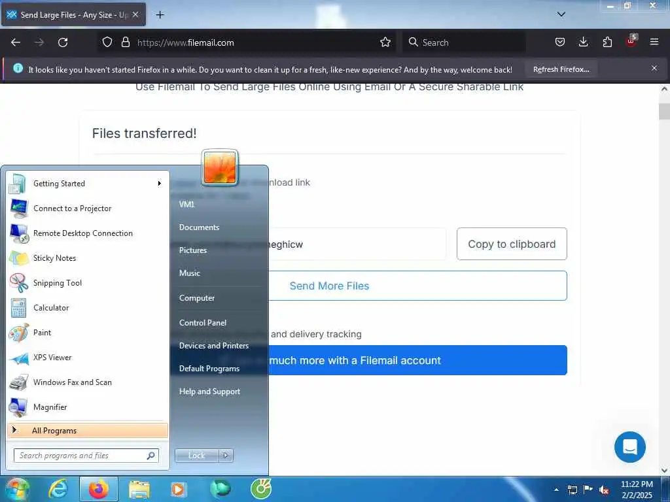The height and width of the screenshot is (502, 670).
Task: Open Windows Fax and Scan
Action: (88, 382)
